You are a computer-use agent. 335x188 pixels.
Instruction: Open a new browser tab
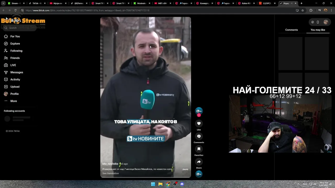tap(301, 3)
